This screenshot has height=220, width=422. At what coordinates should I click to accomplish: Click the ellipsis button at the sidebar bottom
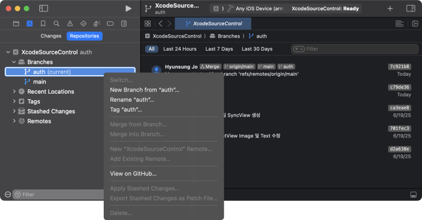tap(8, 194)
